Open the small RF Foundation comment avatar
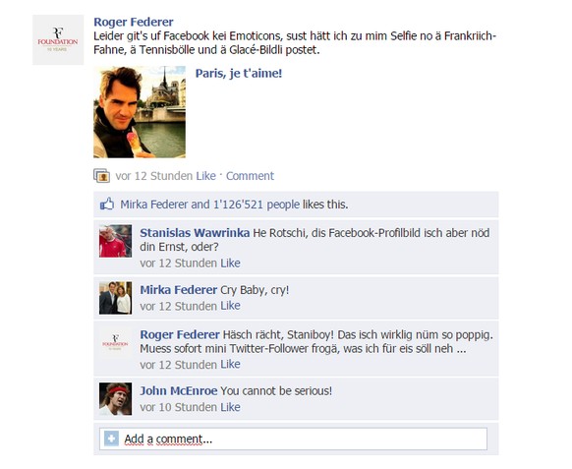Viewport: 572px width, 469px height. pyautogui.click(x=115, y=342)
